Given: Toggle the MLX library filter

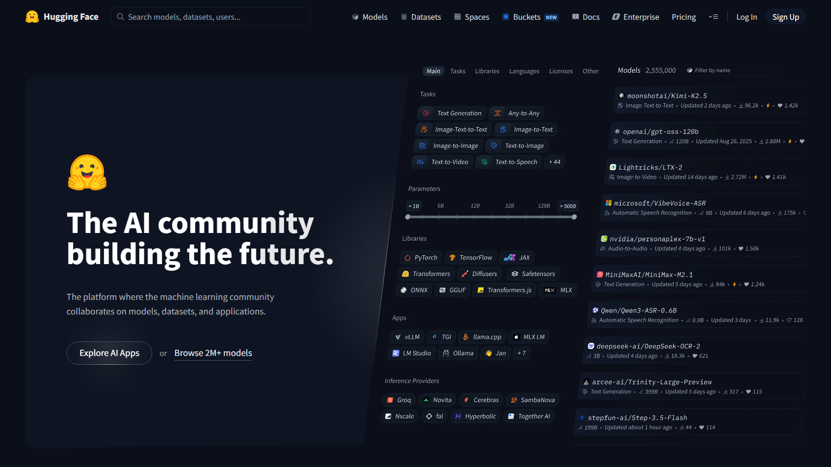Looking at the screenshot, I should click(x=558, y=290).
